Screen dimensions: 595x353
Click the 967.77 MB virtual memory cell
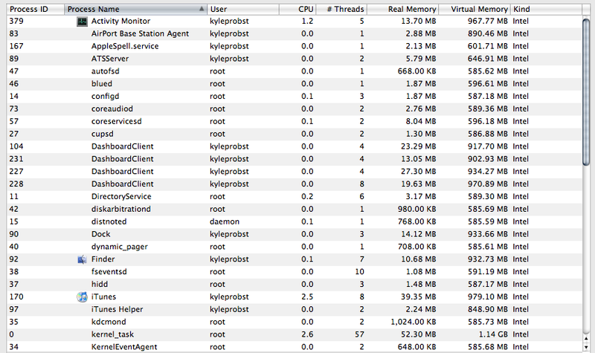pyautogui.click(x=488, y=22)
